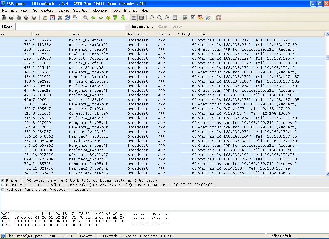Click the Zoom In icon
Image resolution: width=329 pixels, height=239 pixels.
coord(152,18)
